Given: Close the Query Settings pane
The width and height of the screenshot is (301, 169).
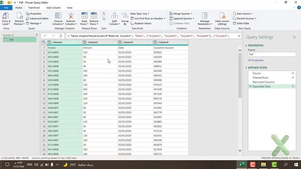Looking at the screenshot, I should click(294, 37).
